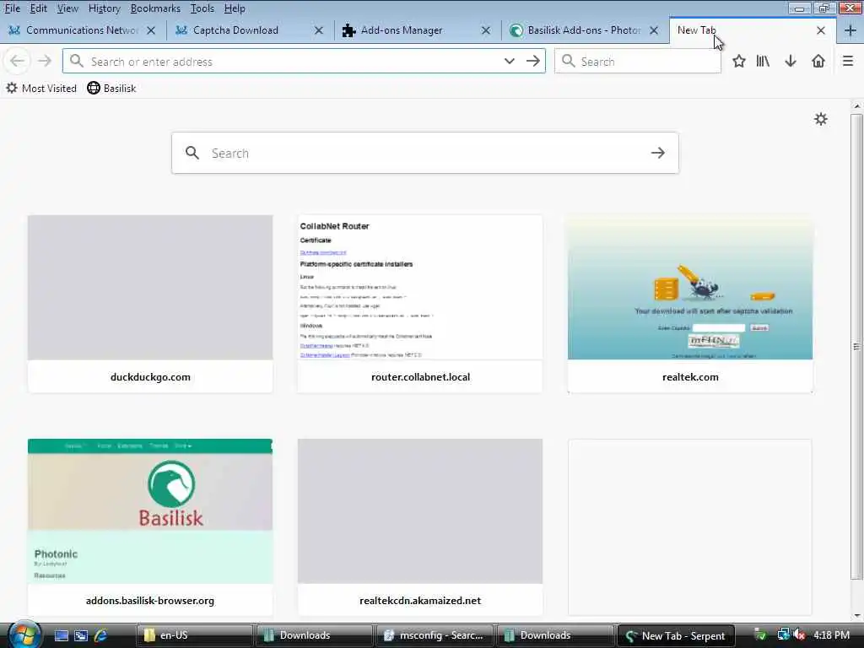Submit page search with the arrow button
The width and height of the screenshot is (864, 648).
(658, 154)
